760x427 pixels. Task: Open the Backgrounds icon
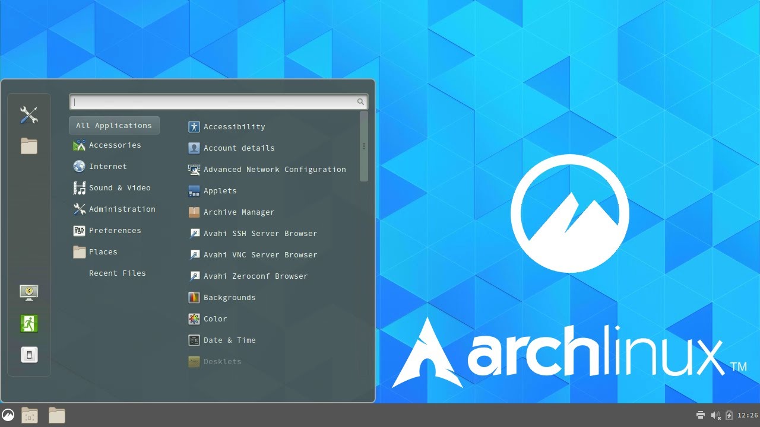click(x=194, y=297)
